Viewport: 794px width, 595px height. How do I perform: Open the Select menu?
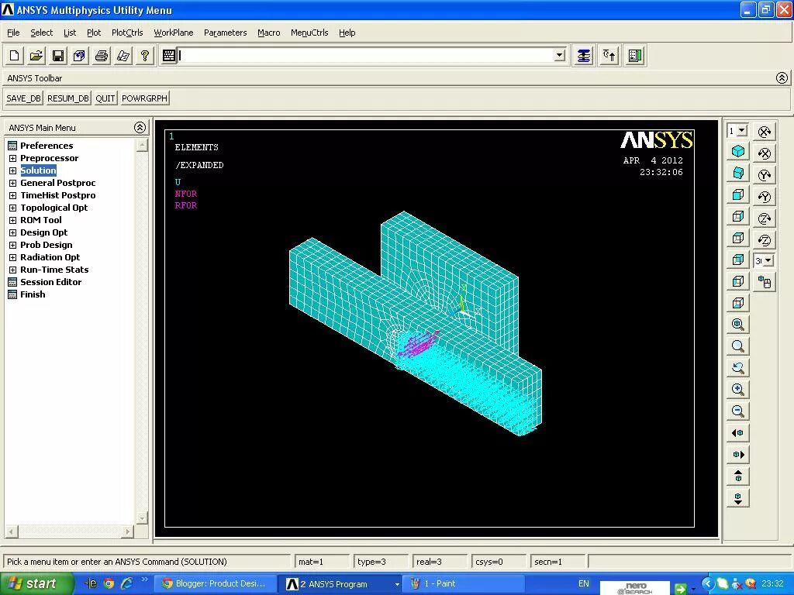pos(42,33)
